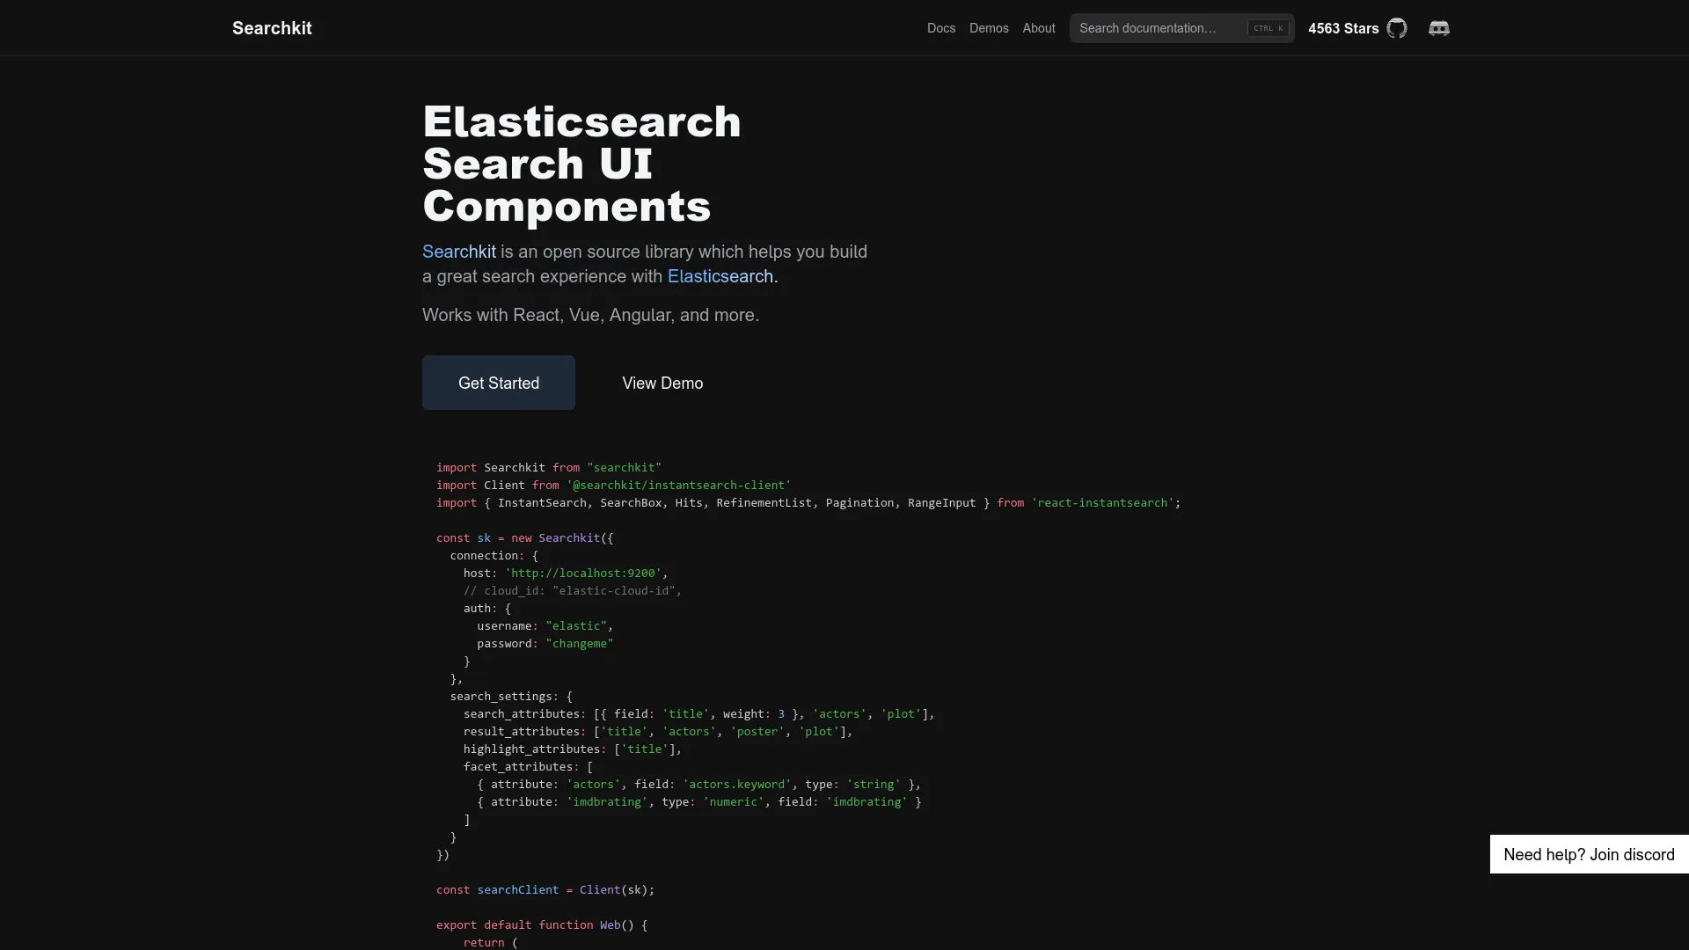The image size is (1689, 950).
Task: Click the 'export default function Web' line
Action: click(x=542, y=924)
